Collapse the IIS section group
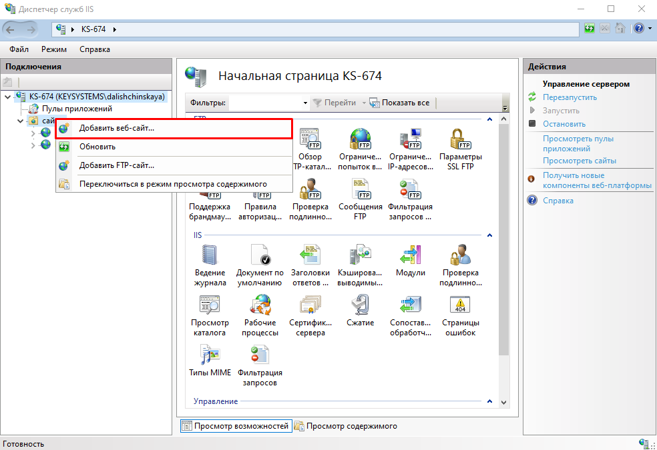The image size is (657, 450). pos(489,235)
